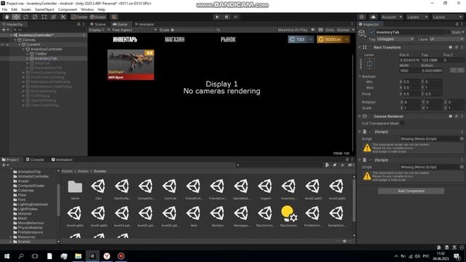The height and width of the screenshot is (262, 466).
Task: Open Unity Collaborate icon
Action: pyautogui.click(x=362, y=17)
